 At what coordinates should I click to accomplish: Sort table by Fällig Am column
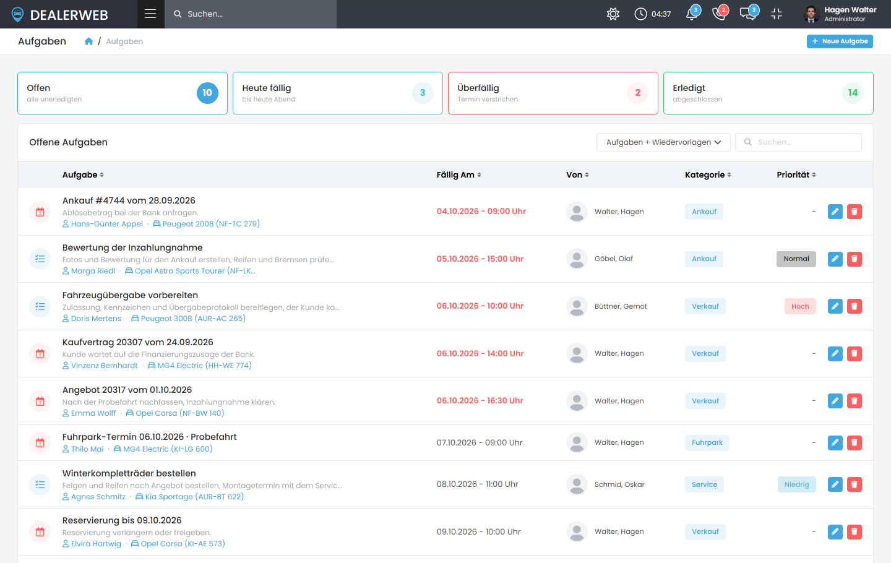point(458,175)
